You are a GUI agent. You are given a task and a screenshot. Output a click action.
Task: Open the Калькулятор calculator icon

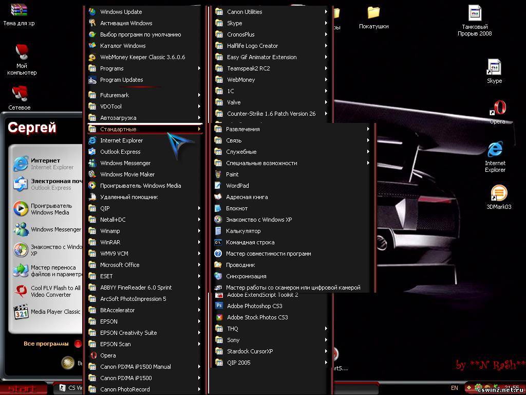click(x=218, y=231)
